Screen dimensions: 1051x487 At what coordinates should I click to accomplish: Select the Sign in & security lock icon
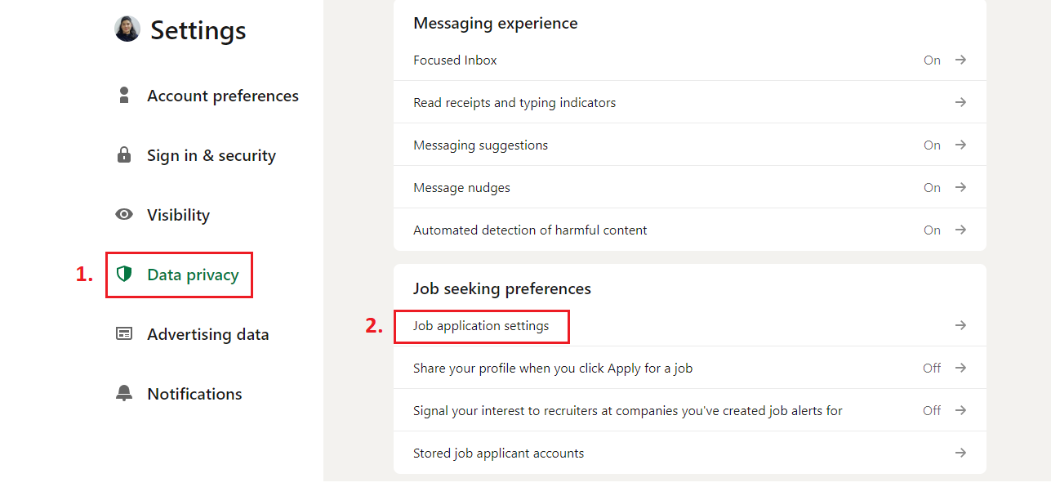(x=124, y=154)
